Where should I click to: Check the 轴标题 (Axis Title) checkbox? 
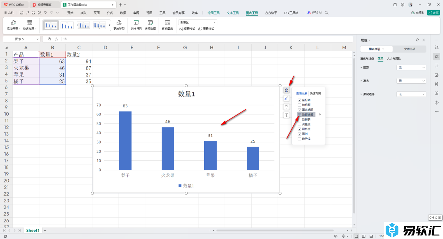(x=299, y=105)
